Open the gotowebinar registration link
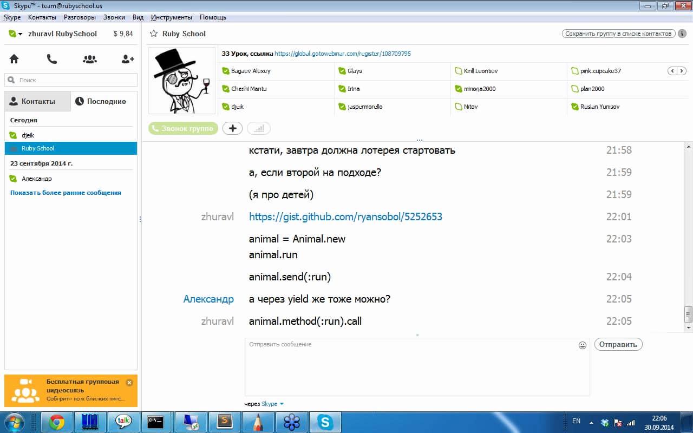Viewport: 693px width, 433px height. click(x=343, y=54)
